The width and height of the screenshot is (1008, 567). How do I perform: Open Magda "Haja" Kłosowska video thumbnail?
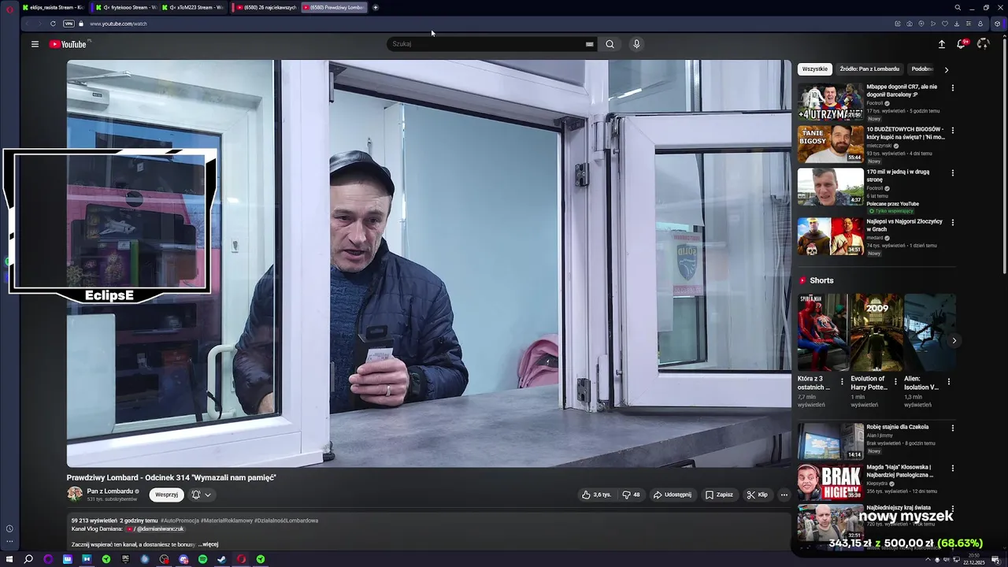tap(830, 482)
